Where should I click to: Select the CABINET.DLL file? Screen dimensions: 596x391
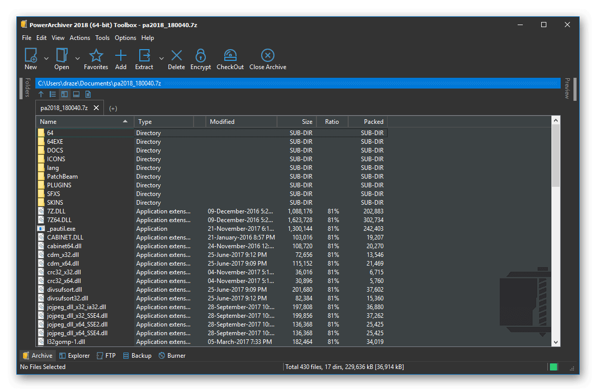coord(65,237)
